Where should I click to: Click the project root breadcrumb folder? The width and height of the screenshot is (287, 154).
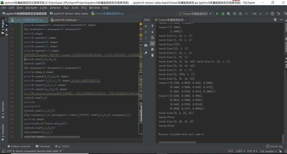pyautogui.click(x=25, y=14)
